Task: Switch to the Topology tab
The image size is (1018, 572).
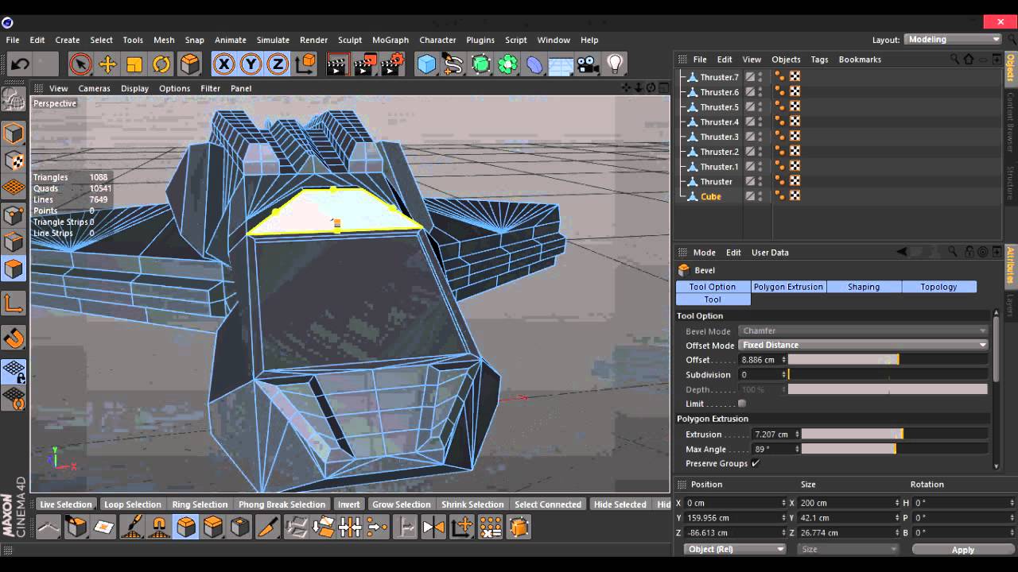Action: pyautogui.click(x=938, y=287)
